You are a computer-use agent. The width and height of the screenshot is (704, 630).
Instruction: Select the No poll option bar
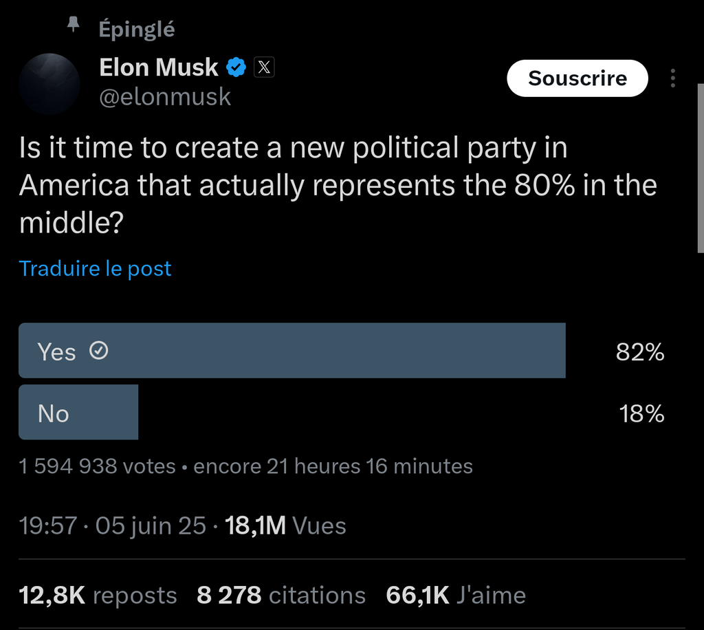coord(78,413)
